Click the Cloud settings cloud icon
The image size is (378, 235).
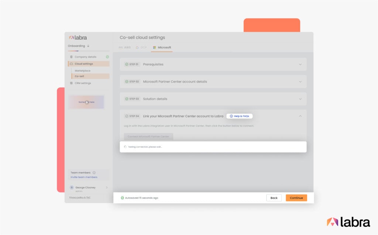pos(71,63)
